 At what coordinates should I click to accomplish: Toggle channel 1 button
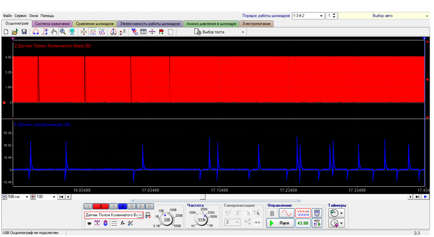pyautogui.click(x=88, y=206)
